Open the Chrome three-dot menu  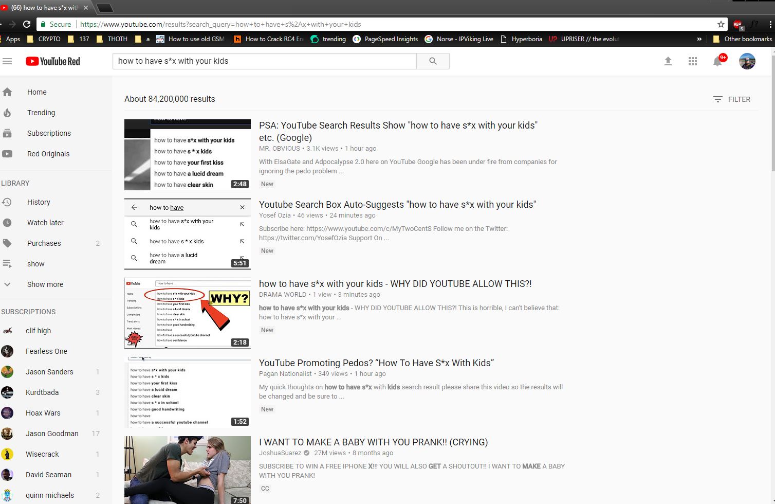pyautogui.click(x=770, y=24)
